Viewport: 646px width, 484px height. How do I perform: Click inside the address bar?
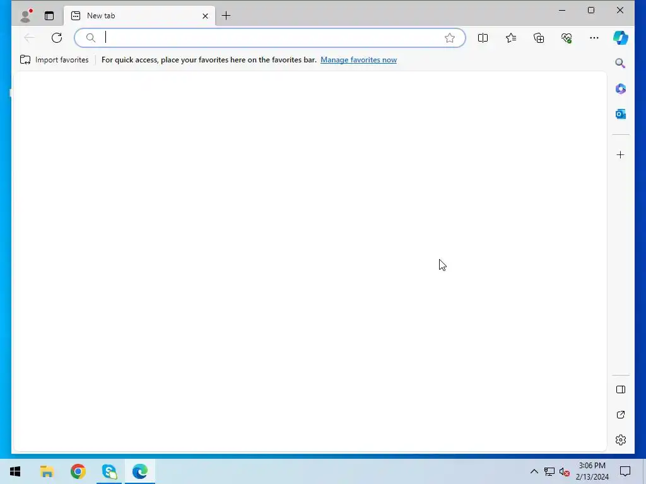(x=270, y=38)
